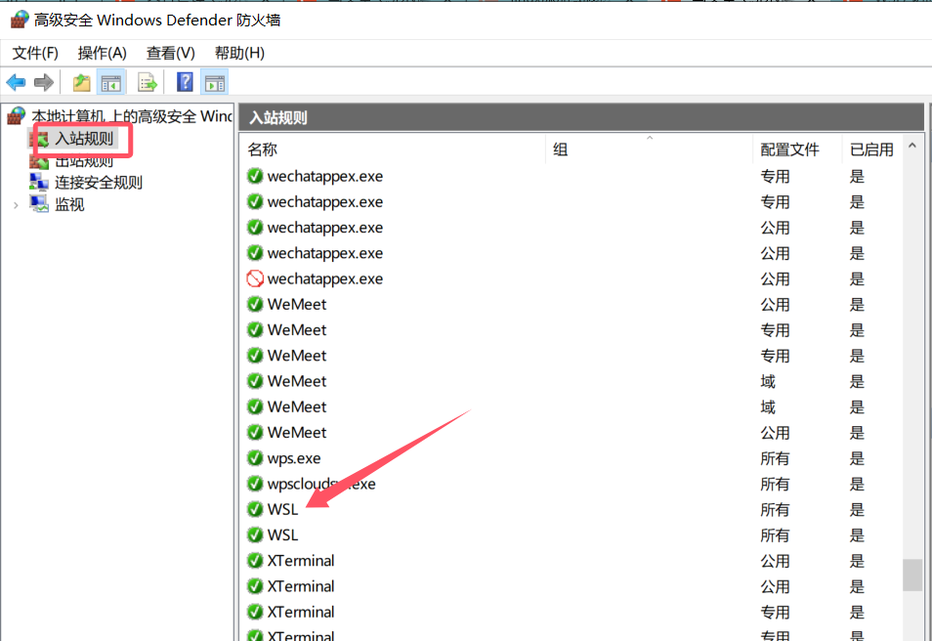
Task: Select the wpscloudsvr.exe rule
Action: coord(321,484)
